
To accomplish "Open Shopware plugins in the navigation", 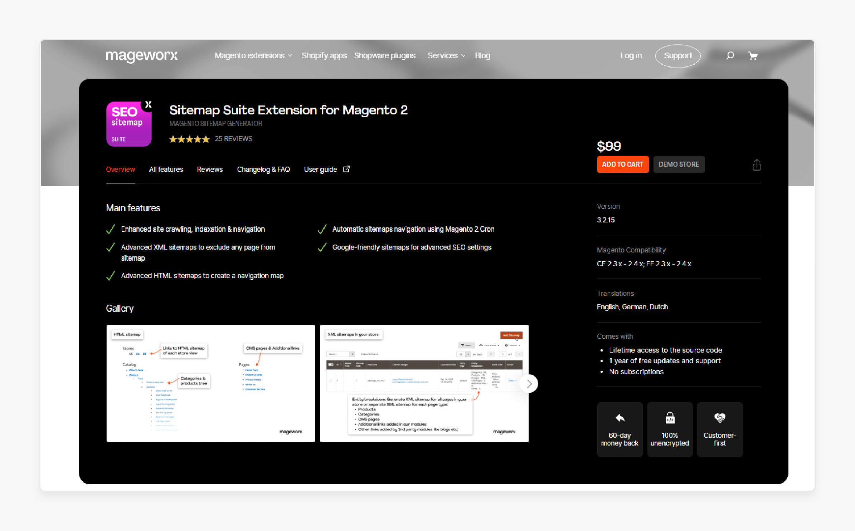I will (385, 56).
